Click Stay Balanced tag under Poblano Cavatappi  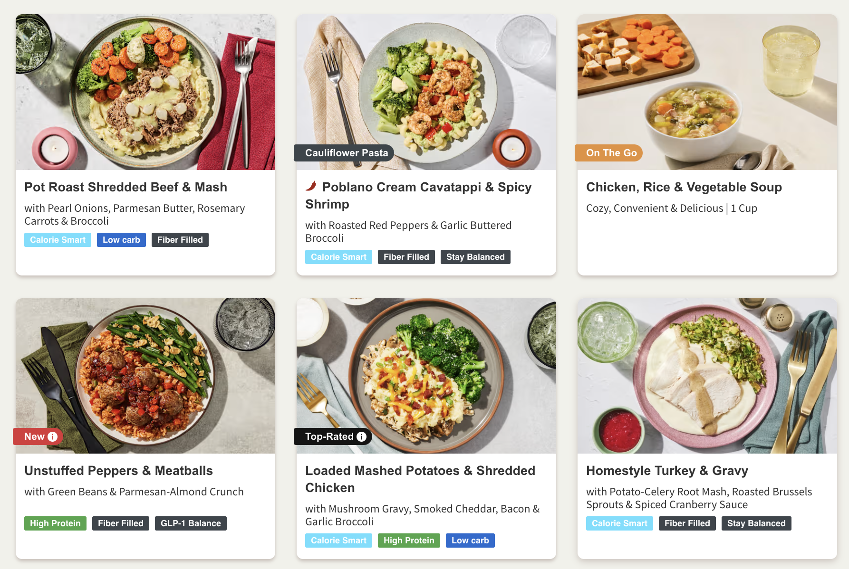[475, 257]
